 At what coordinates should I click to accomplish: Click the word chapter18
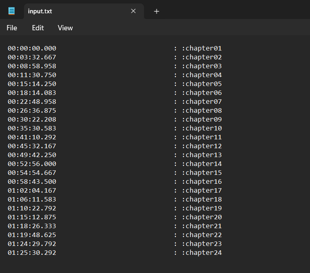[204, 199]
